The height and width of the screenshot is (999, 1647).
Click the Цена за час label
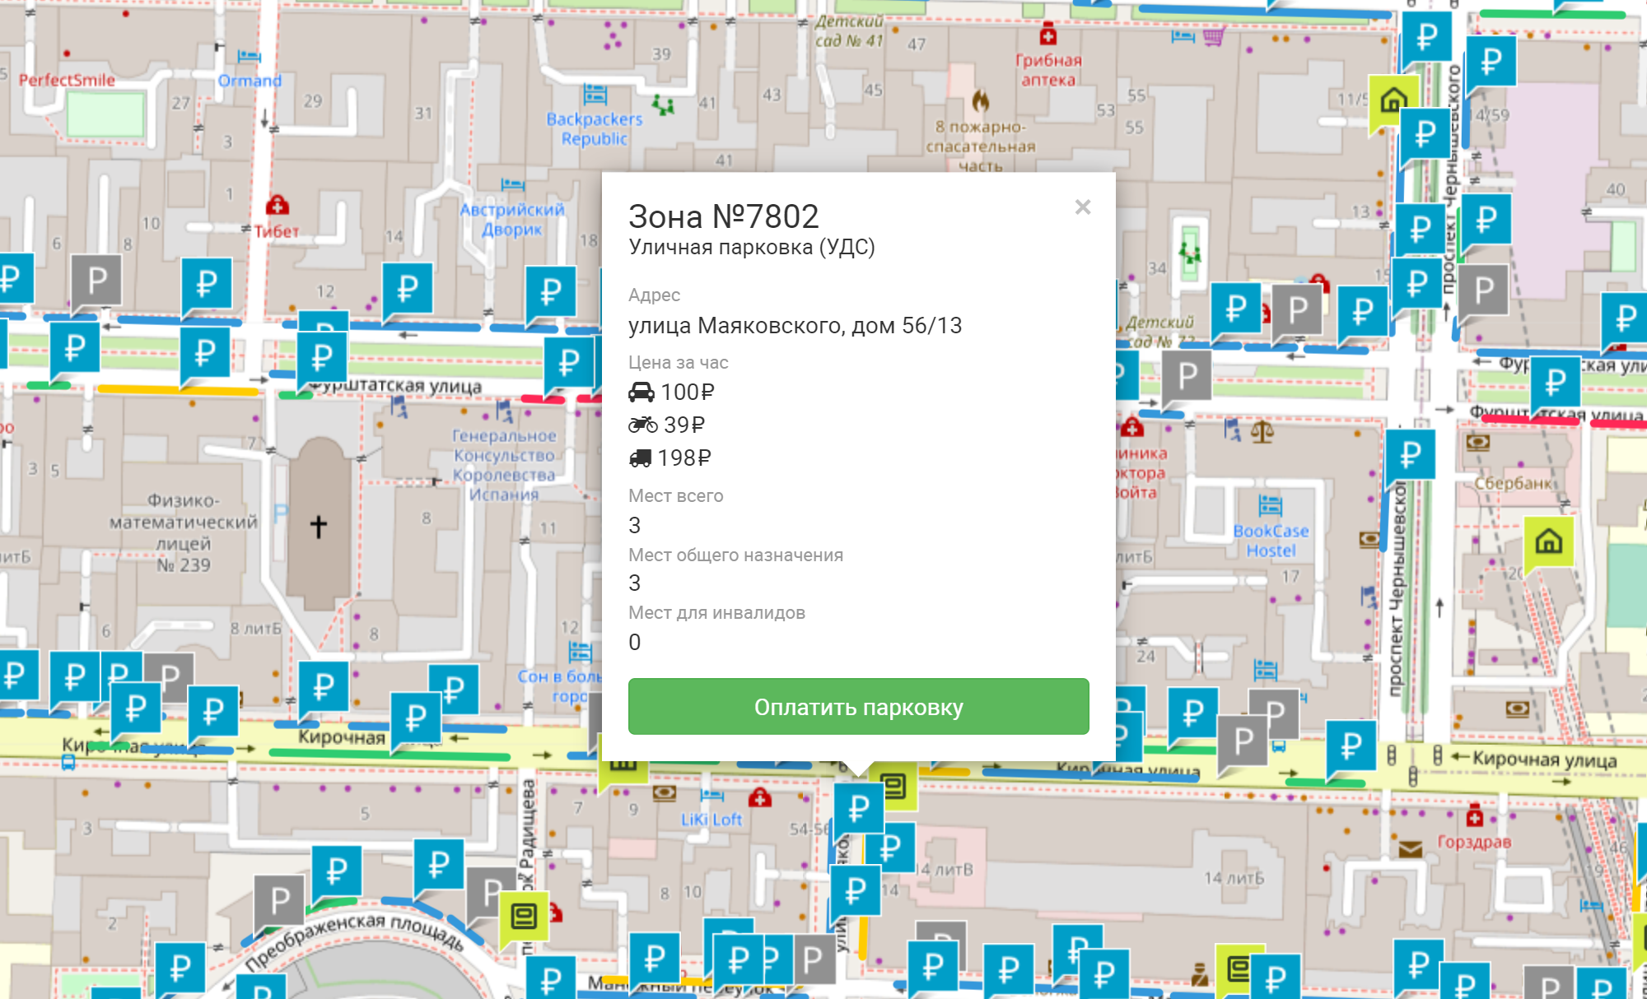[x=678, y=362]
